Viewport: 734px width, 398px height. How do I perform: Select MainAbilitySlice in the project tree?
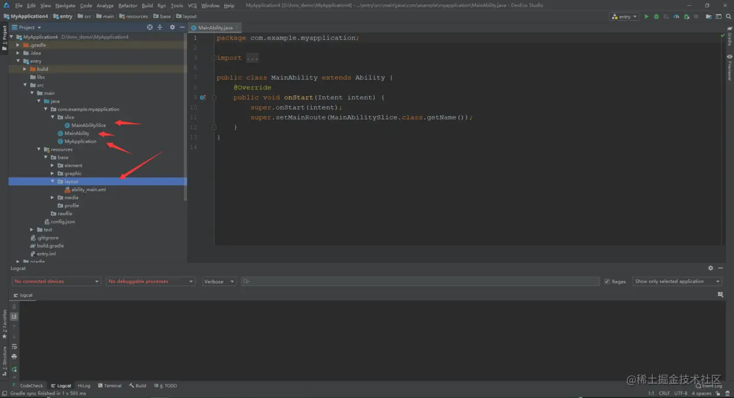(x=88, y=125)
